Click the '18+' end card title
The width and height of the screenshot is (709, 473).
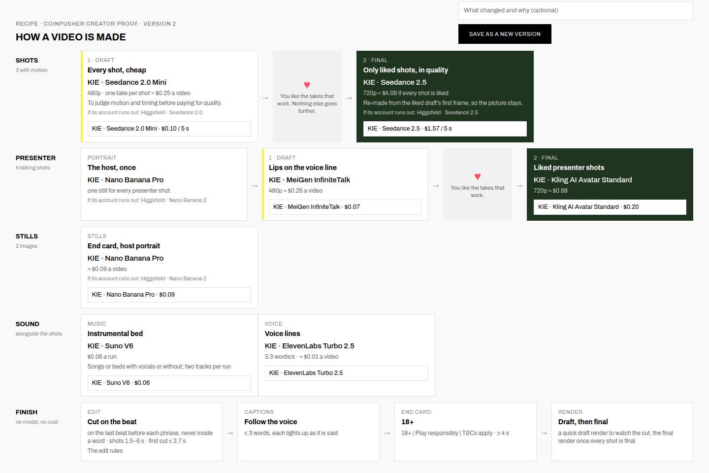click(x=407, y=422)
